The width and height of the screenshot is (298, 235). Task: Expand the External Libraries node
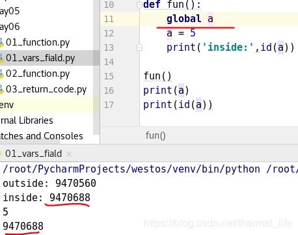[27, 120]
